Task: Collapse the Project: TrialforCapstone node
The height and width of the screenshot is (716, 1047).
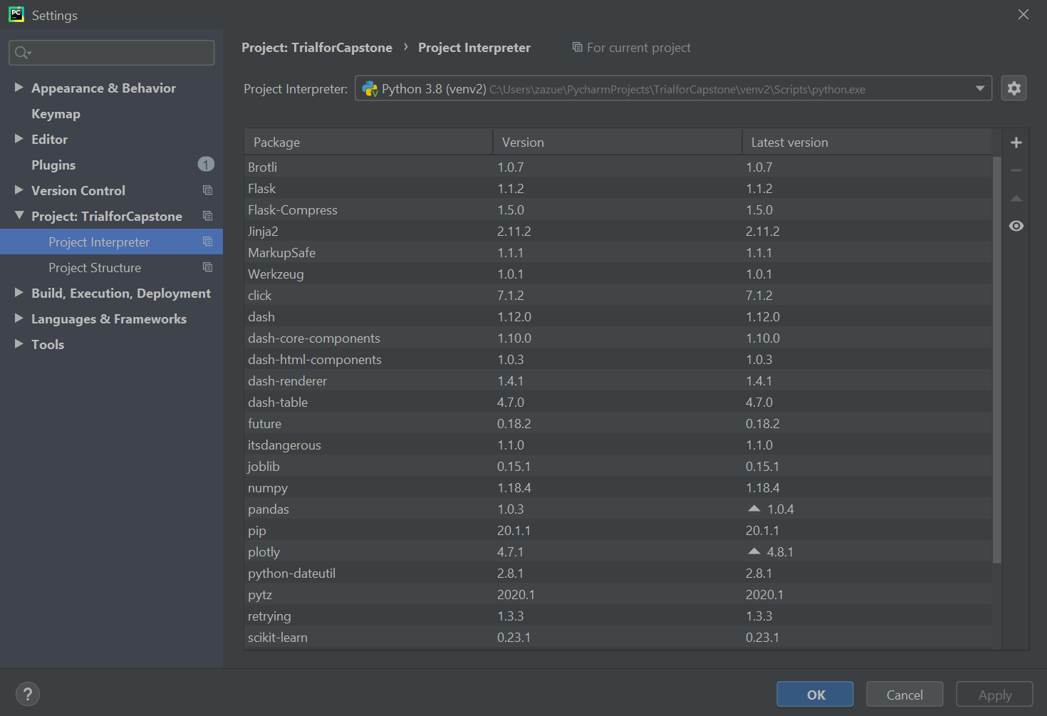Action: click(x=19, y=216)
